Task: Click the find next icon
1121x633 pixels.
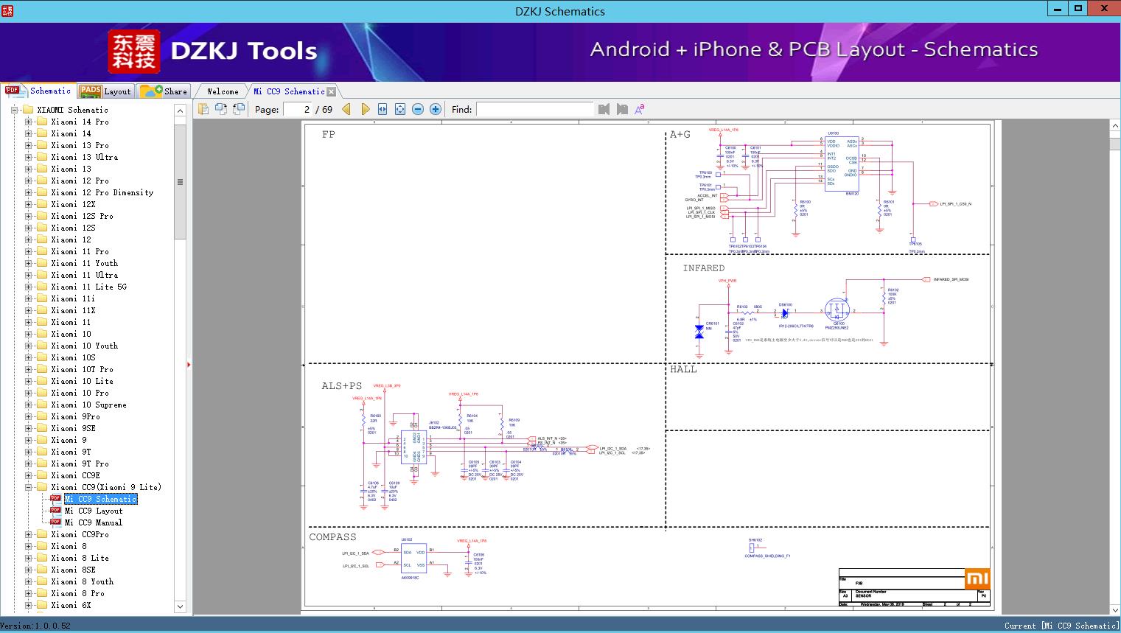Action: pyautogui.click(x=622, y=109)
